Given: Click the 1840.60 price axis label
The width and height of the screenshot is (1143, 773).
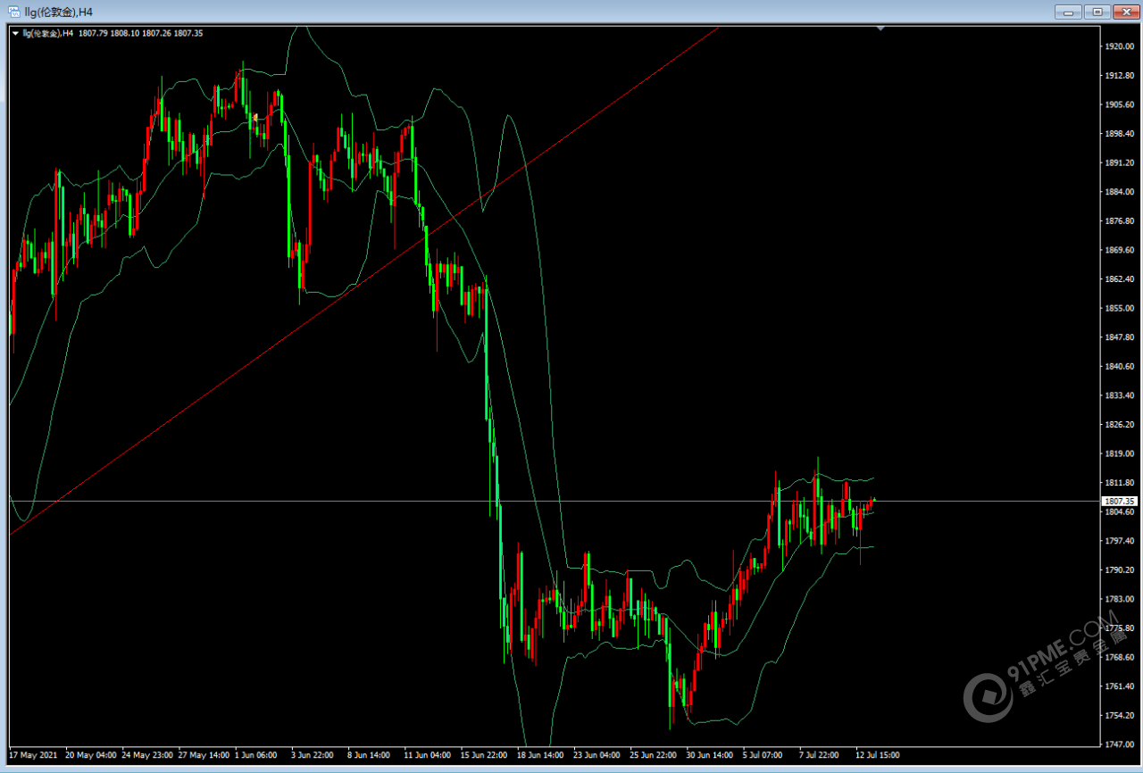Looking at the screenshot, I should (1119, 366).
